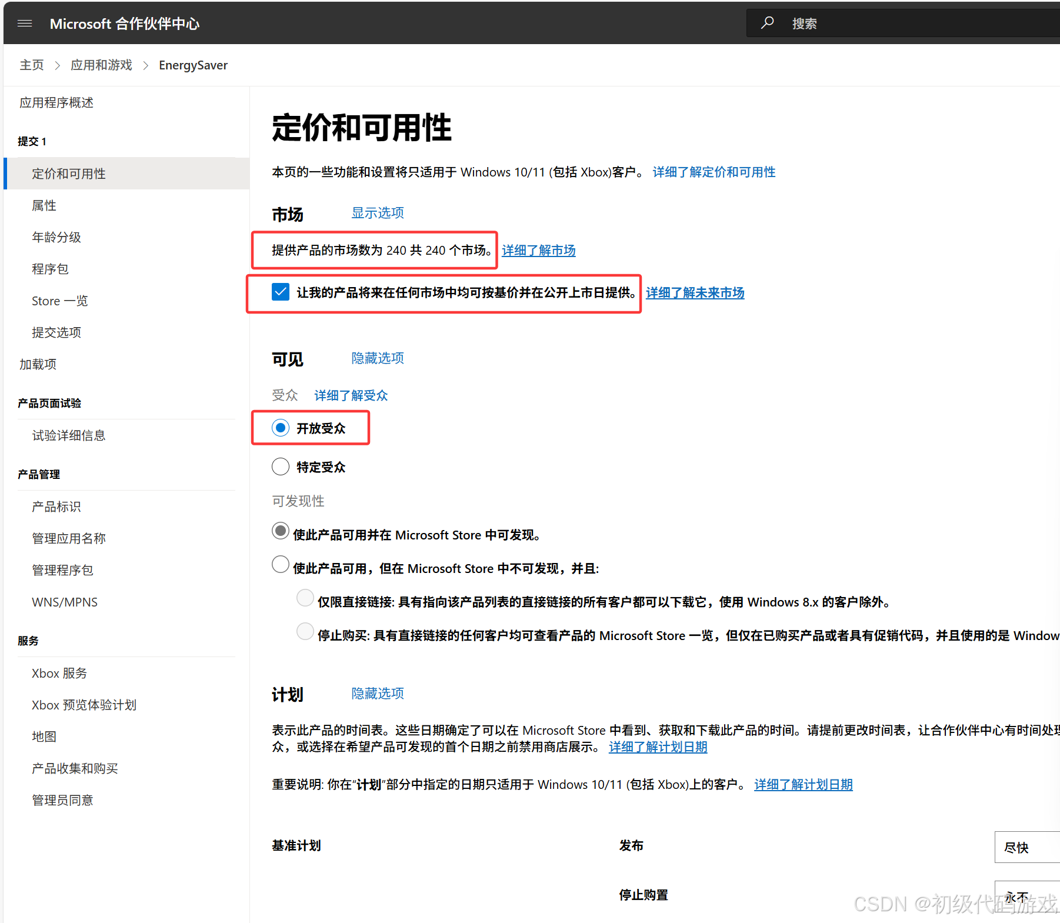Viewport: 1060px width, 923px height.
Task: Click 显示选项 next to 市场
Action: (x=378, y=213)
